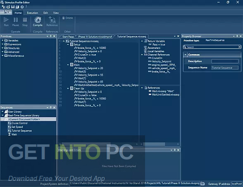Collapse the Setup section in sequence
This screenshot has height=187, width=243.
click(x=68, y=45)
